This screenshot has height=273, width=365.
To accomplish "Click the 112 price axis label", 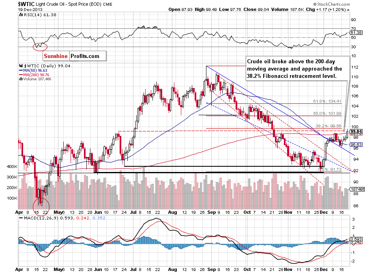I will tap(354, 67).
